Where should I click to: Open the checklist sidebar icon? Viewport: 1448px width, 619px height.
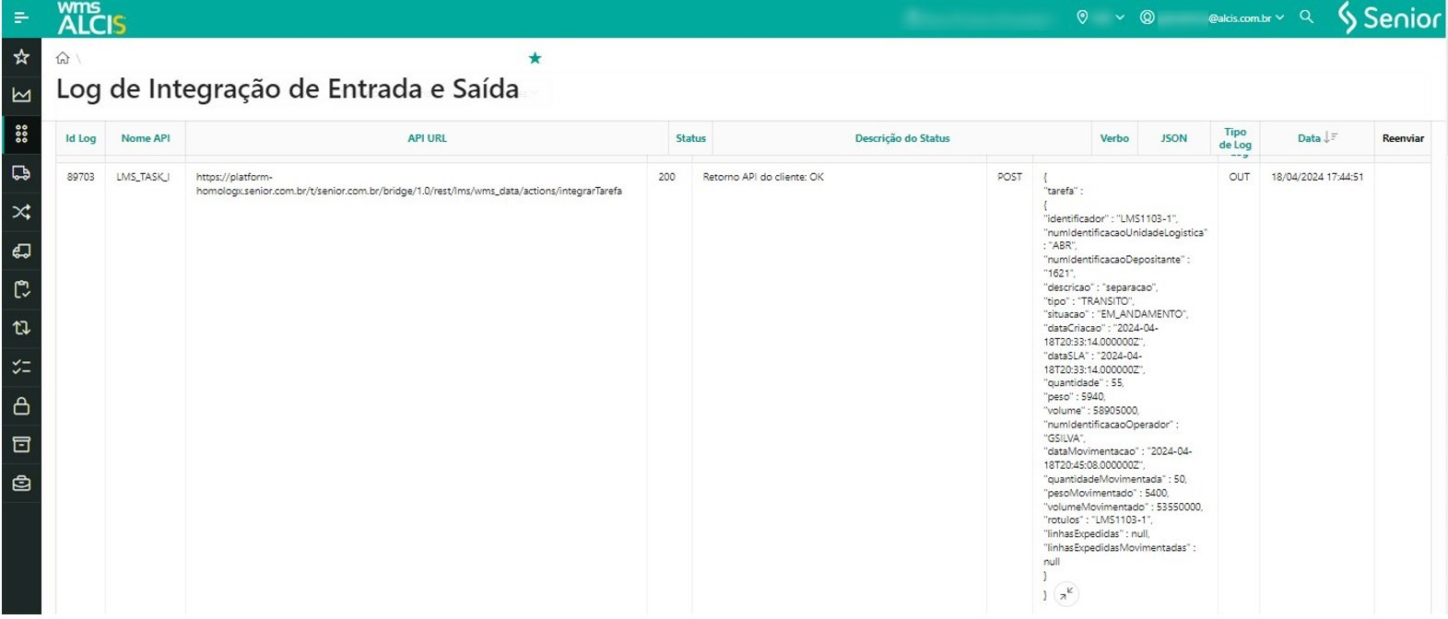coord(21,367)
